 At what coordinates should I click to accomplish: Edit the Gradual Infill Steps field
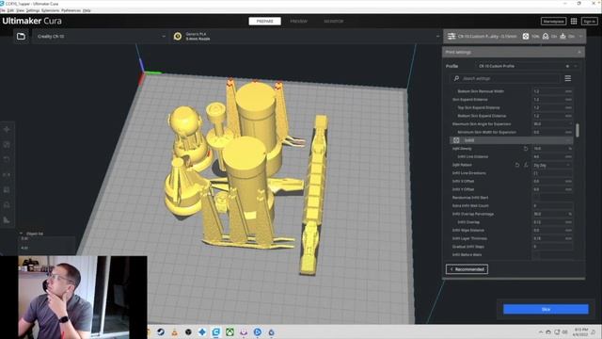[x=552, y=247]
